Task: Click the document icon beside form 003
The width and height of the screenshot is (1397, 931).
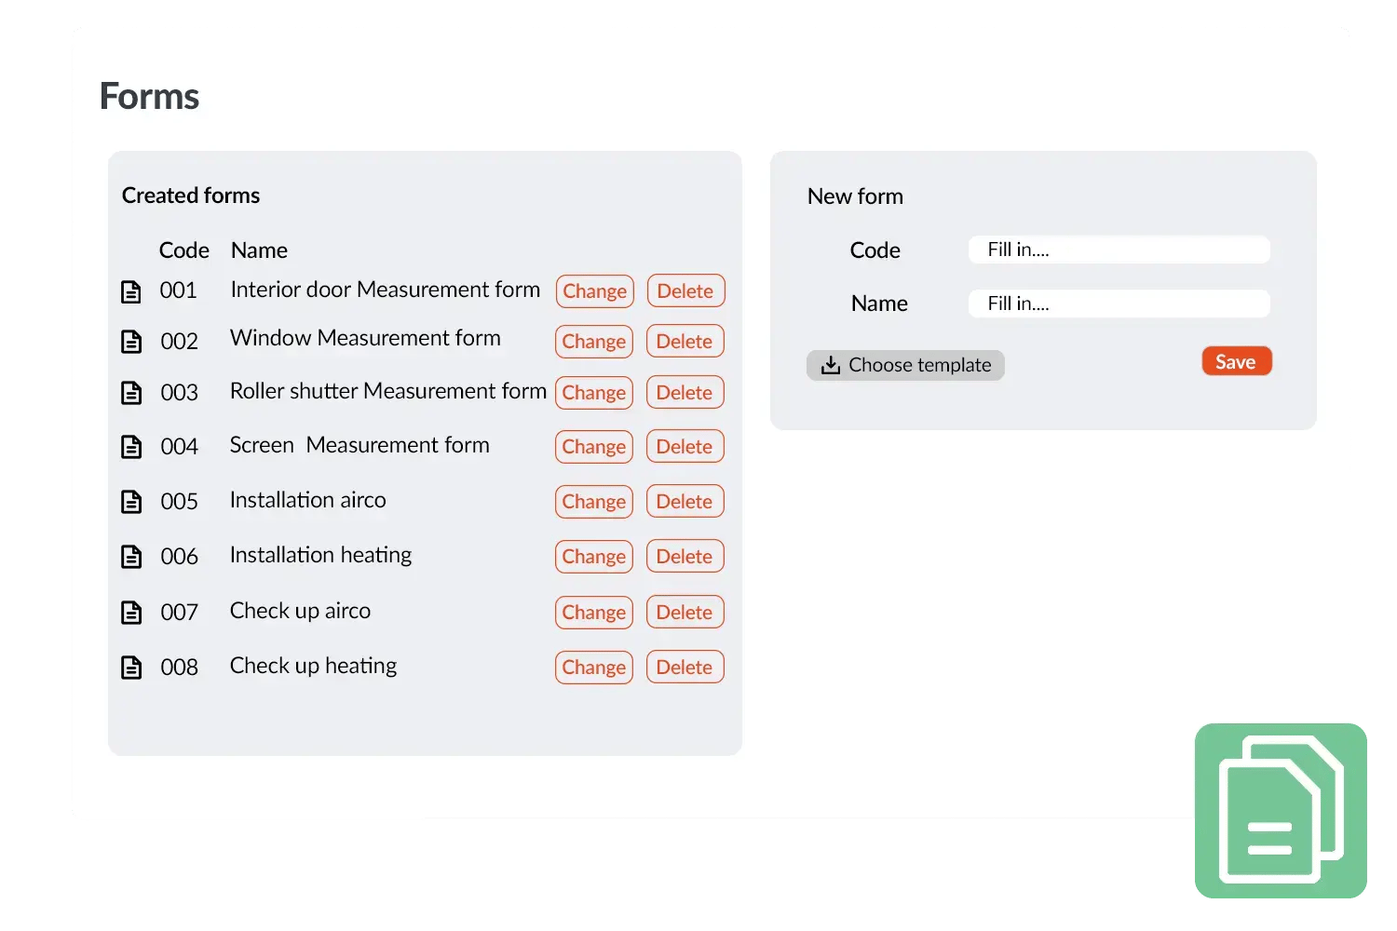Action: [x=131, y=393]
